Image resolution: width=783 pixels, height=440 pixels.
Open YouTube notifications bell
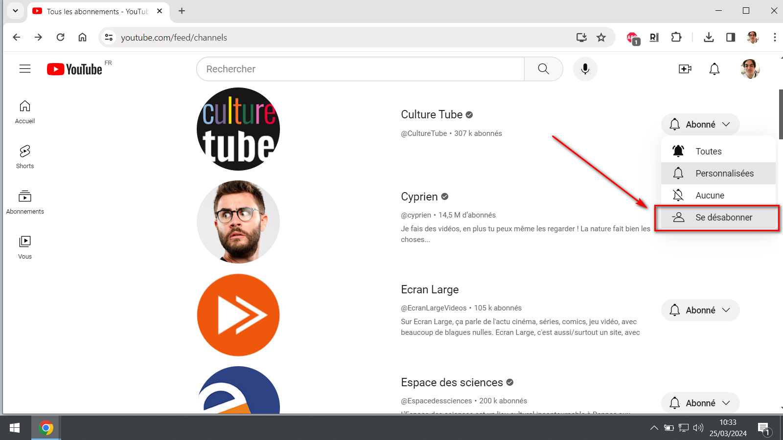[x=714, y=69]
